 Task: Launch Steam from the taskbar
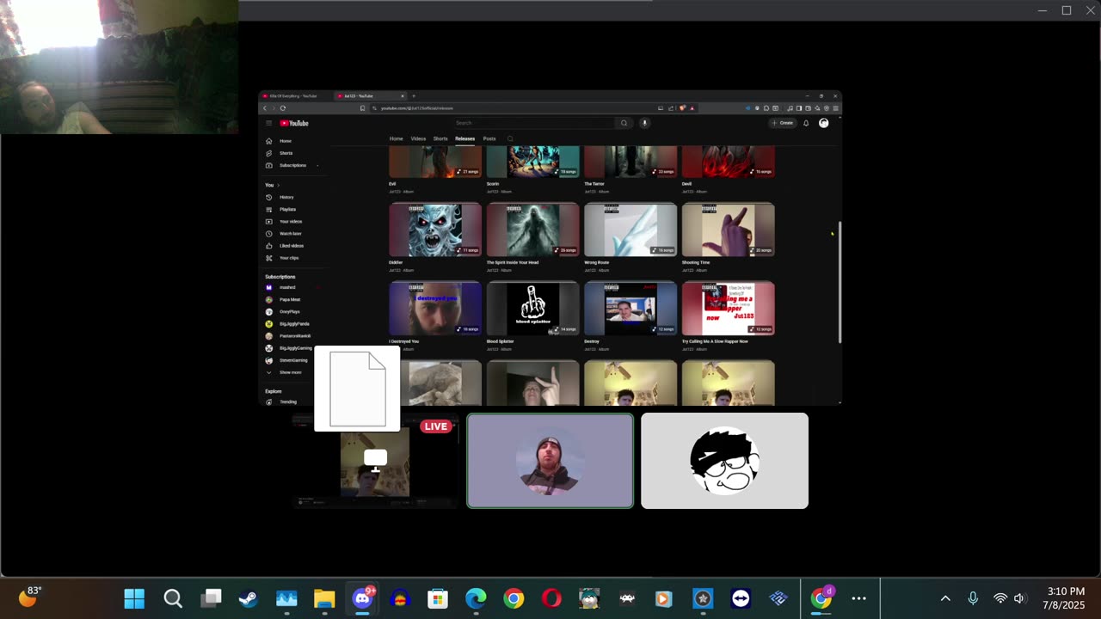(249, 598)
